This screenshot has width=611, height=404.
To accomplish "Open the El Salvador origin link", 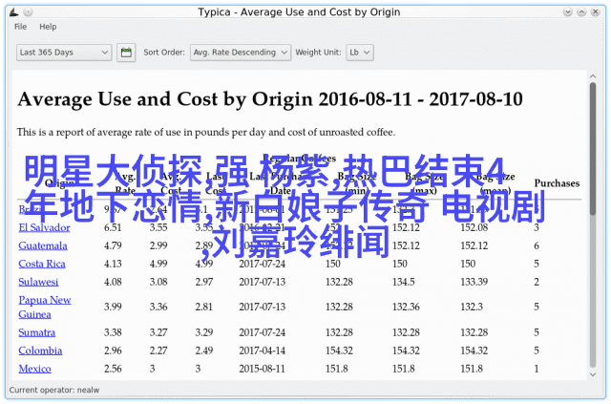I will click(x=40, y=227).
